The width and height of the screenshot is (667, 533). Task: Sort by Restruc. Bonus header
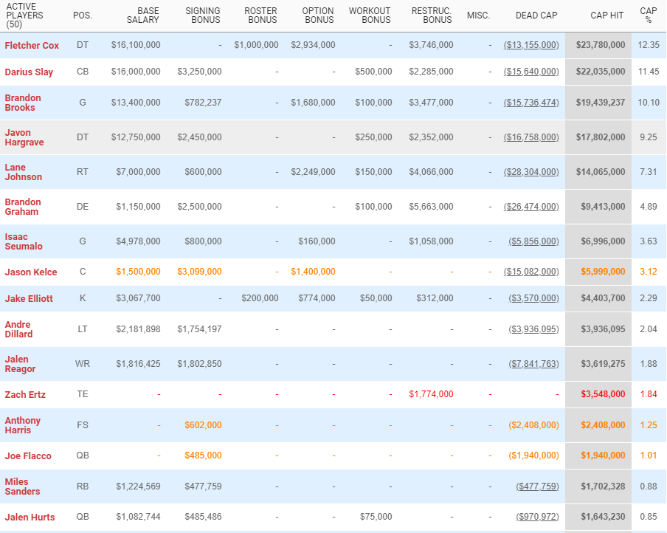click(x=432, y=16)
